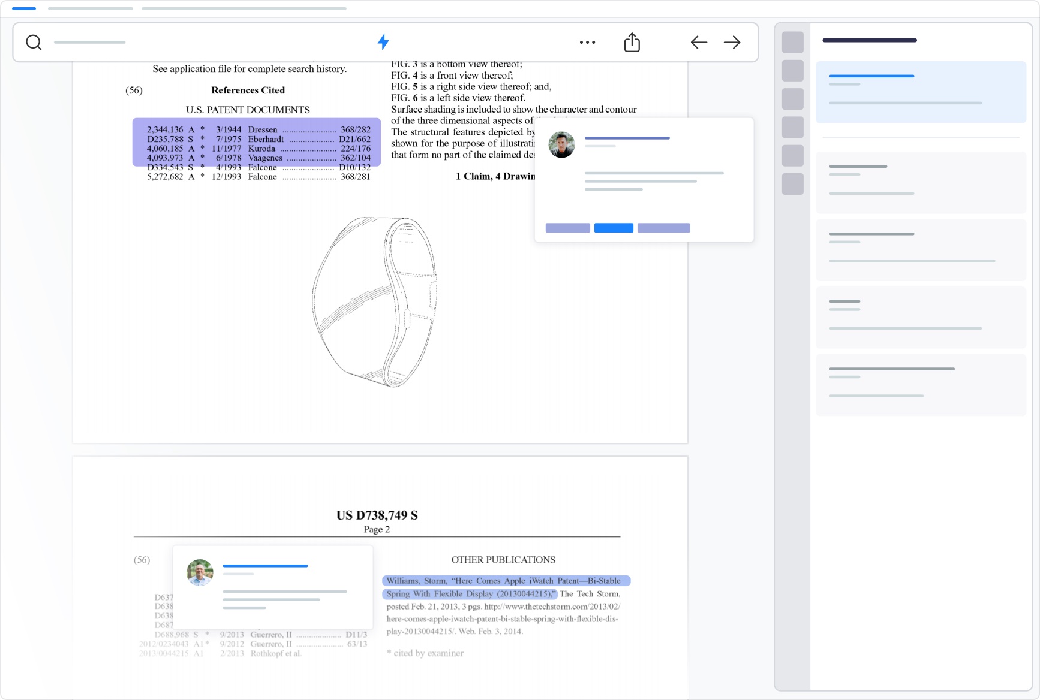The height and width of the screenshot is (700, 1040).
Task: Click the first blue tab at top left
Action: 24,8
